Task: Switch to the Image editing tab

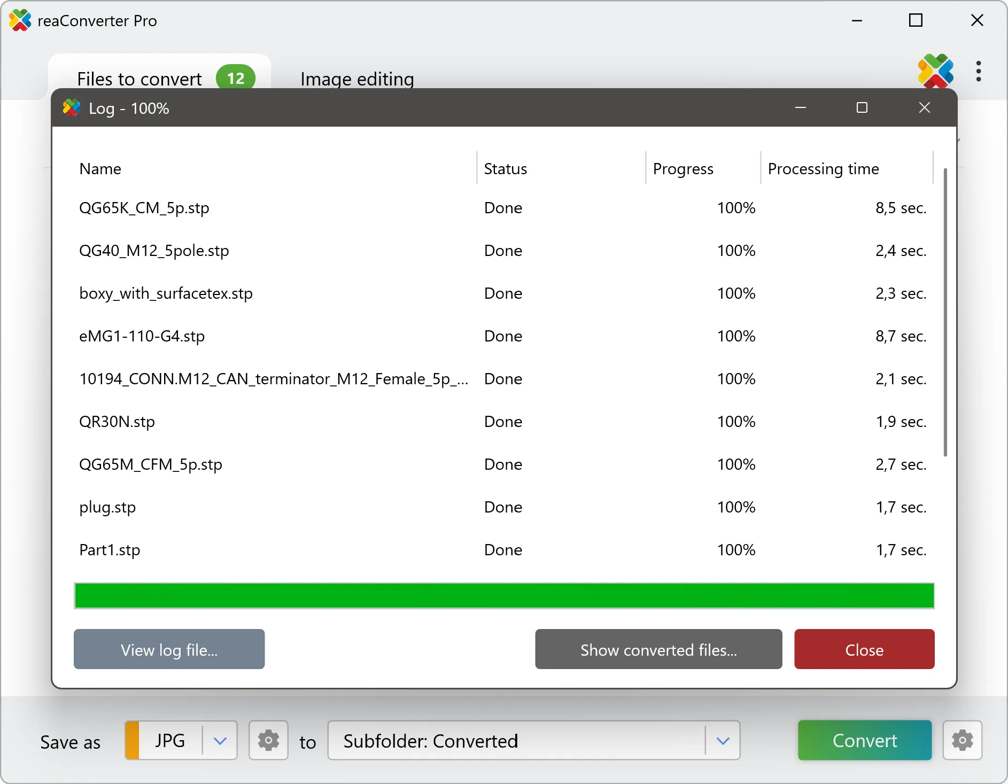Action: pyautogui.click(x=357, y=79)
